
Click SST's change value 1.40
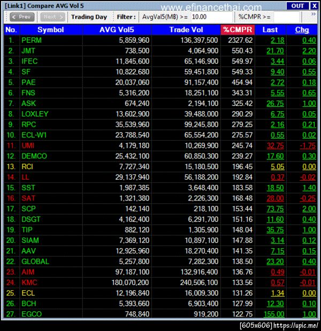click(x=309, y=188)
